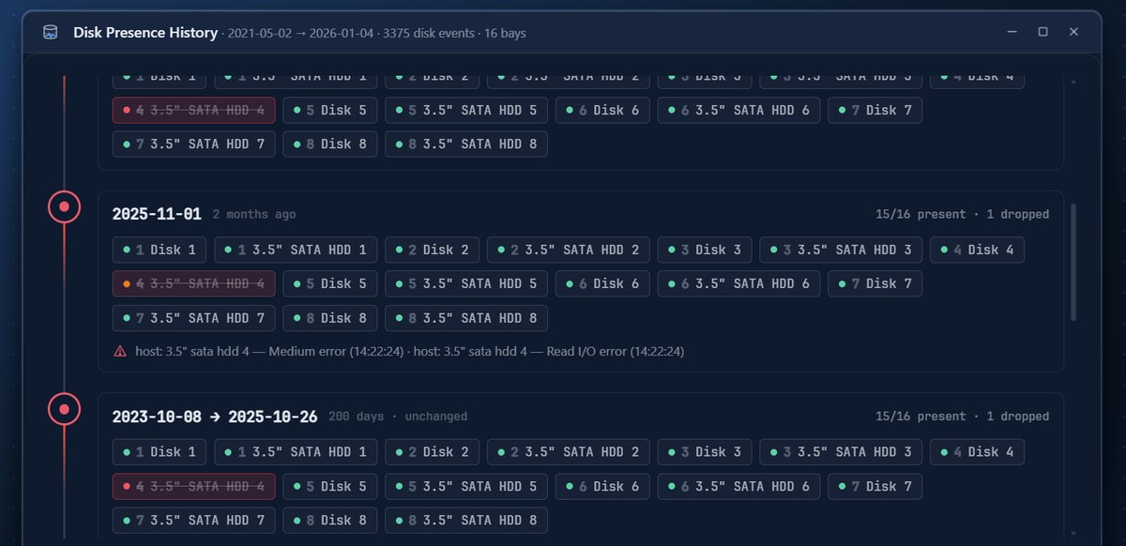Select Disk 7 chip in the 2023-10-08 card
Image resolution: width=1126 pixels, height=546 pixels.
[x=875, y=486]
